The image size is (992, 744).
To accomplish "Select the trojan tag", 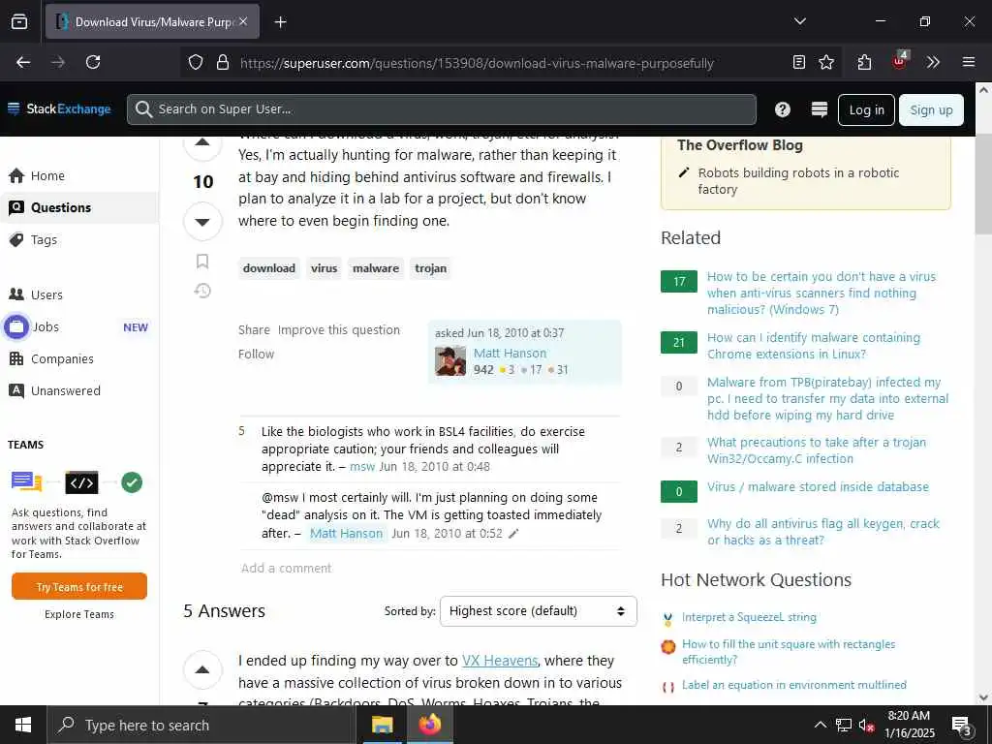I will point(431,268).
